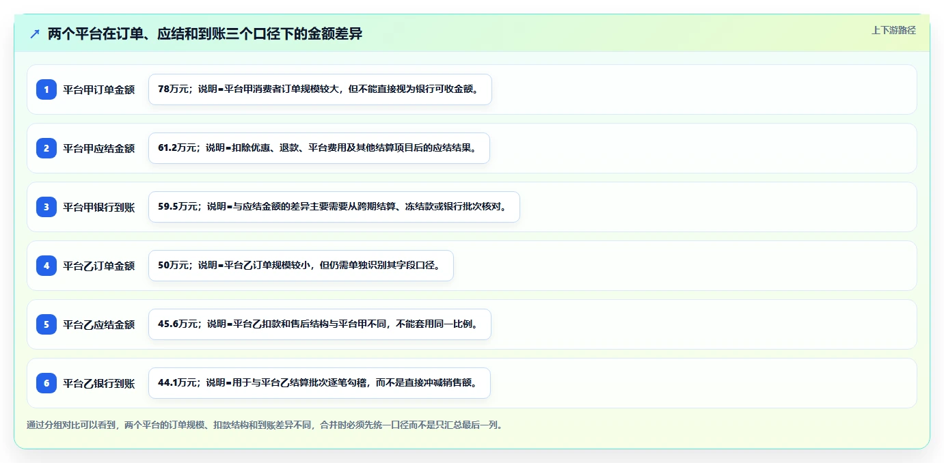The height and width of the screenshot is (463, 944).
Task: Click the 平台乙订单金额 label
Action: 99,266
